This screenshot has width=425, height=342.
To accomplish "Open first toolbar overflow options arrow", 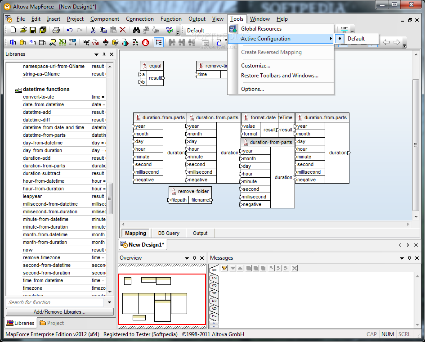I will click(x=178, y=32).
